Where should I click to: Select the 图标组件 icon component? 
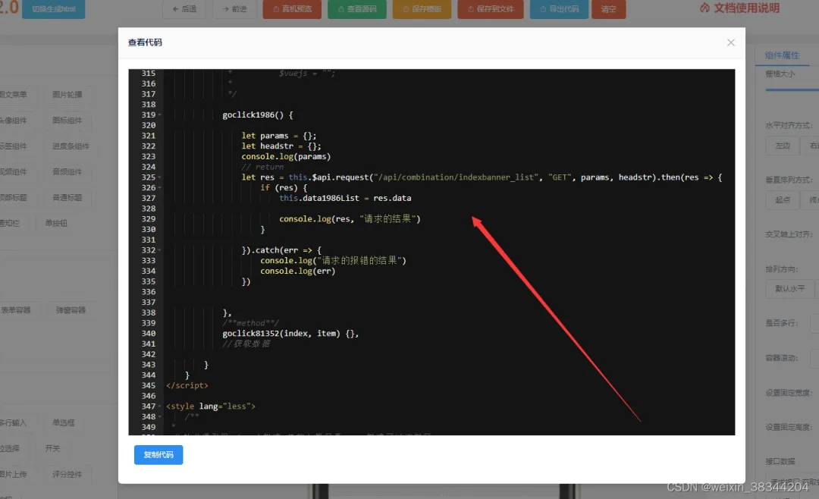[67, 120]
